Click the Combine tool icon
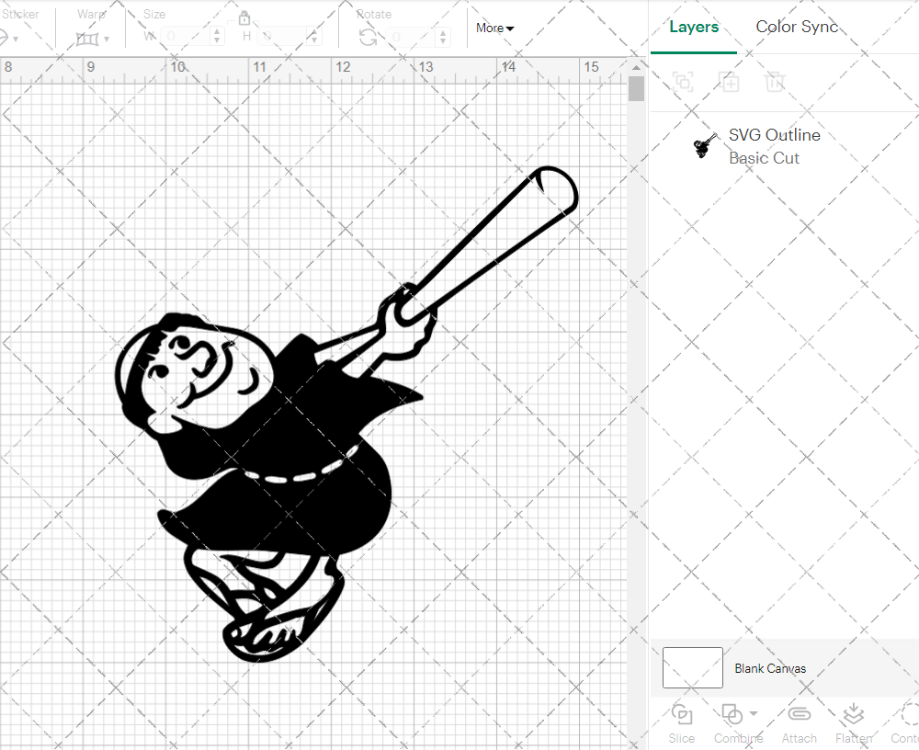 tap(732, 714)
